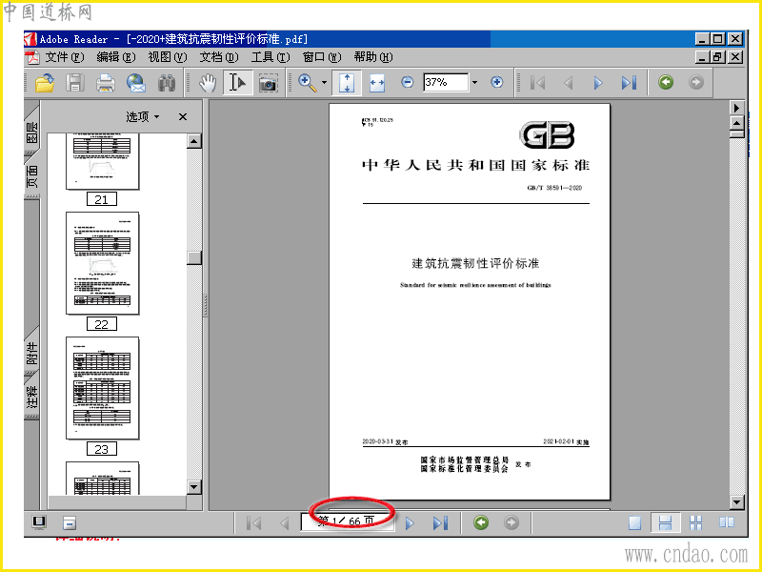Open search with the binoculars icon
762x572 pixels.
167,83
